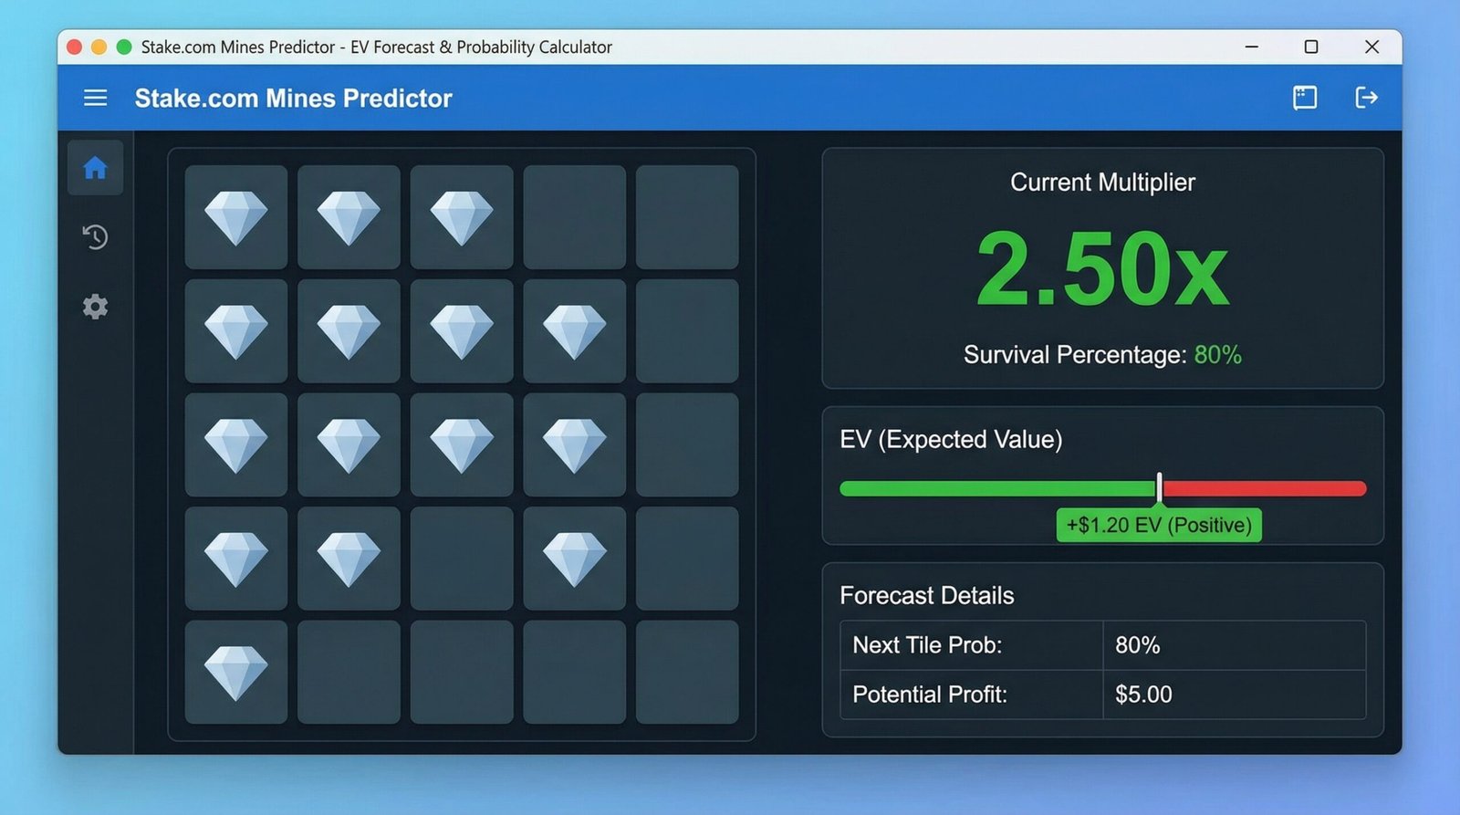Select the diamond tile in row three, column two
The height and width of the screenshot is (815, 1460).
click(x=349, y=445)
